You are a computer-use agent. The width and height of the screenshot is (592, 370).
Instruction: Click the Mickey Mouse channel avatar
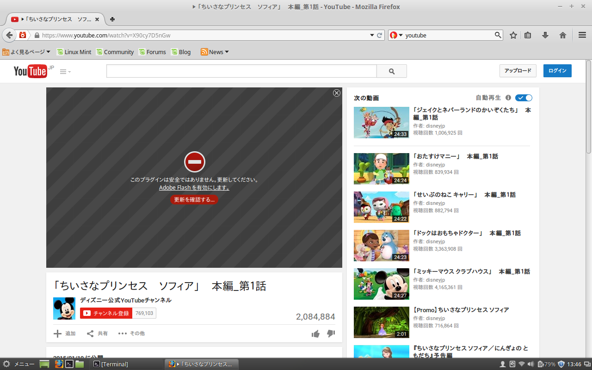(64, 308)
